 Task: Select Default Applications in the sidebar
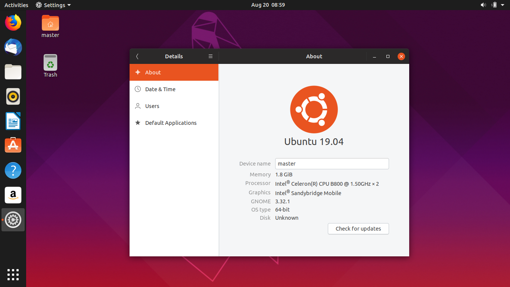pyautogui.click(x=171, y=123)
